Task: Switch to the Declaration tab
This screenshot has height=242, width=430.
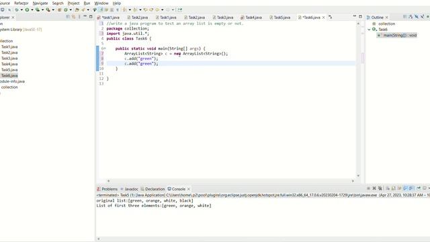Action: click(x=153, y=189)
